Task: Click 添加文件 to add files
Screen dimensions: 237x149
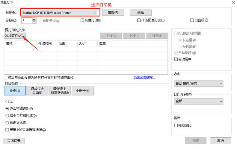Action: 15,36
